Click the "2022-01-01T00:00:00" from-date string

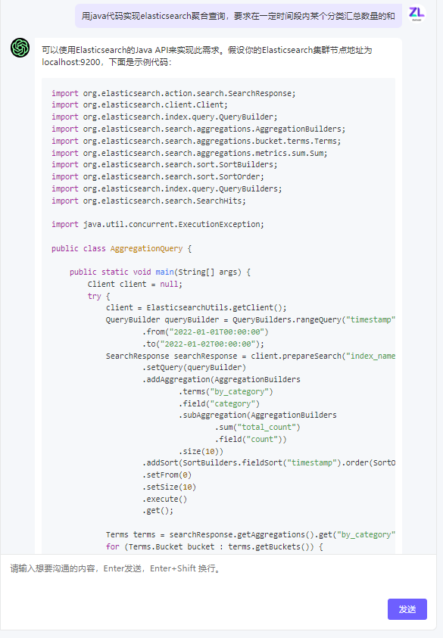point(217,331)
